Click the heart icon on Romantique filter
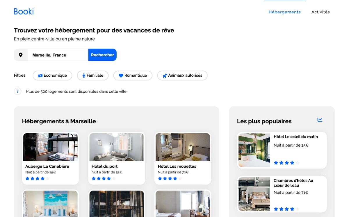 point(121,76)
